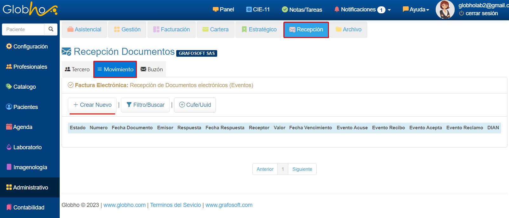Click the user avatar picture
Viewport: 509px width, 218px height.
click(x=445, y=10)
